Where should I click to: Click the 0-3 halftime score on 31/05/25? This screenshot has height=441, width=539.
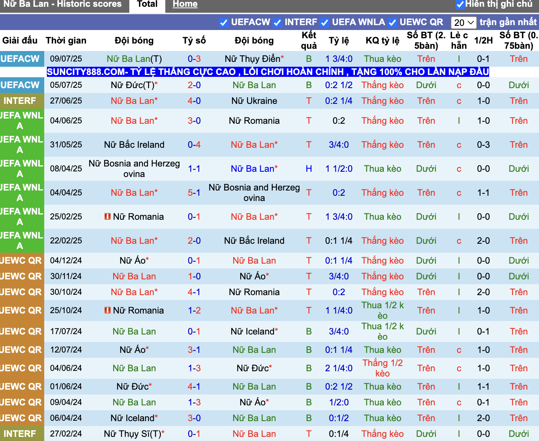pos(484,145)
